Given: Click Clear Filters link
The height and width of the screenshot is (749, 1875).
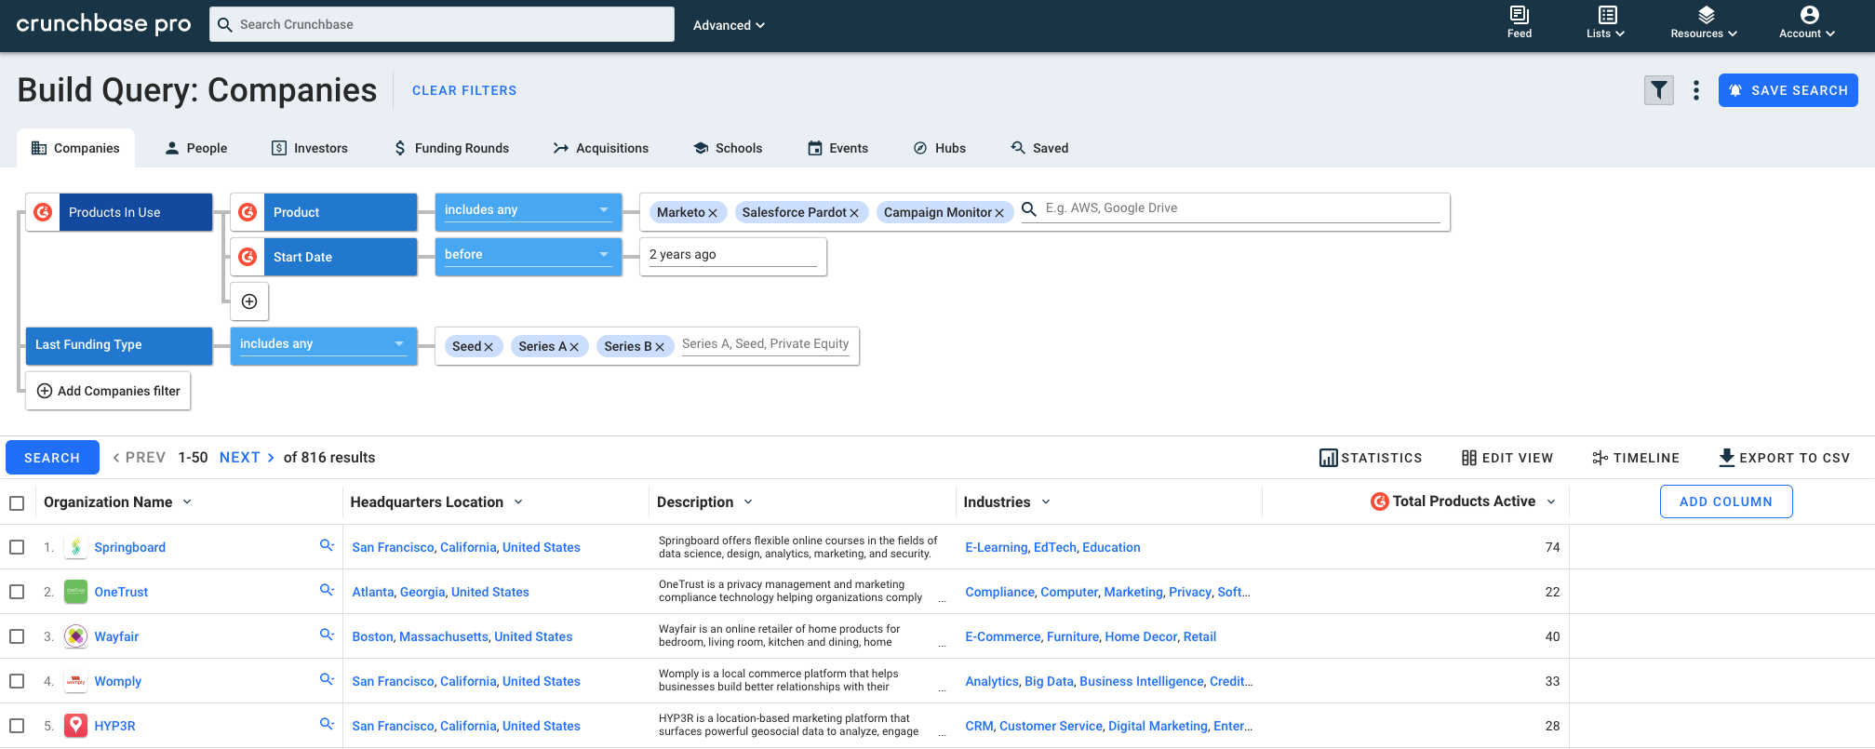Looking at the screenshot, I should 464,90.
